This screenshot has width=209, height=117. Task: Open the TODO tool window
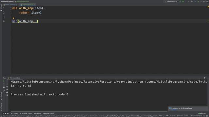(x=14, y=113)
